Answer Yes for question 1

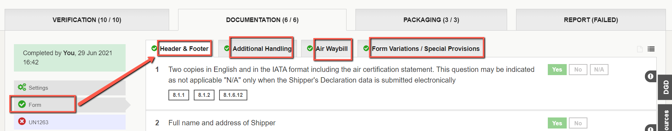[557, 70]
